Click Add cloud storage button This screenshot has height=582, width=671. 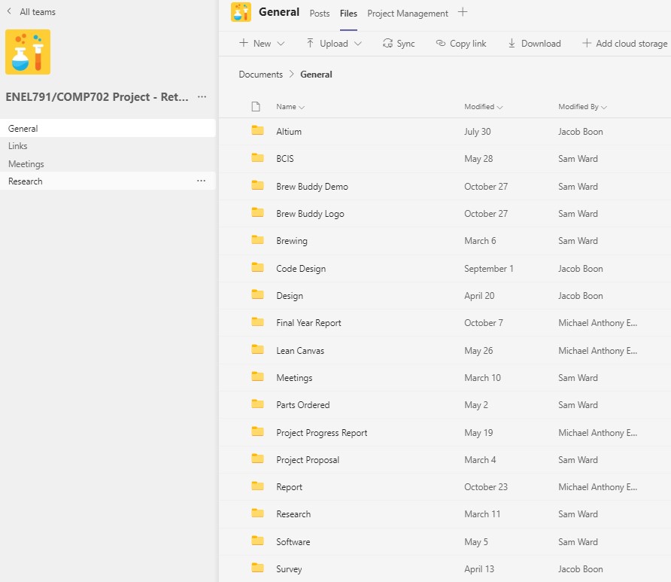pos(624,44)
